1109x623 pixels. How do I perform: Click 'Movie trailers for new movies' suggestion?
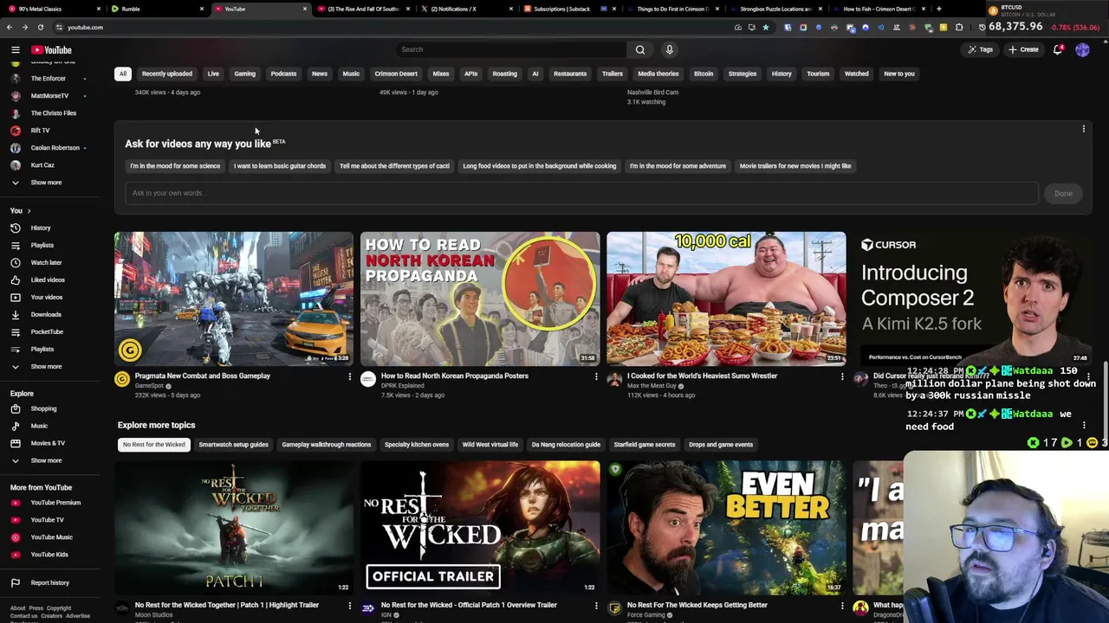(x=795, y=166)
